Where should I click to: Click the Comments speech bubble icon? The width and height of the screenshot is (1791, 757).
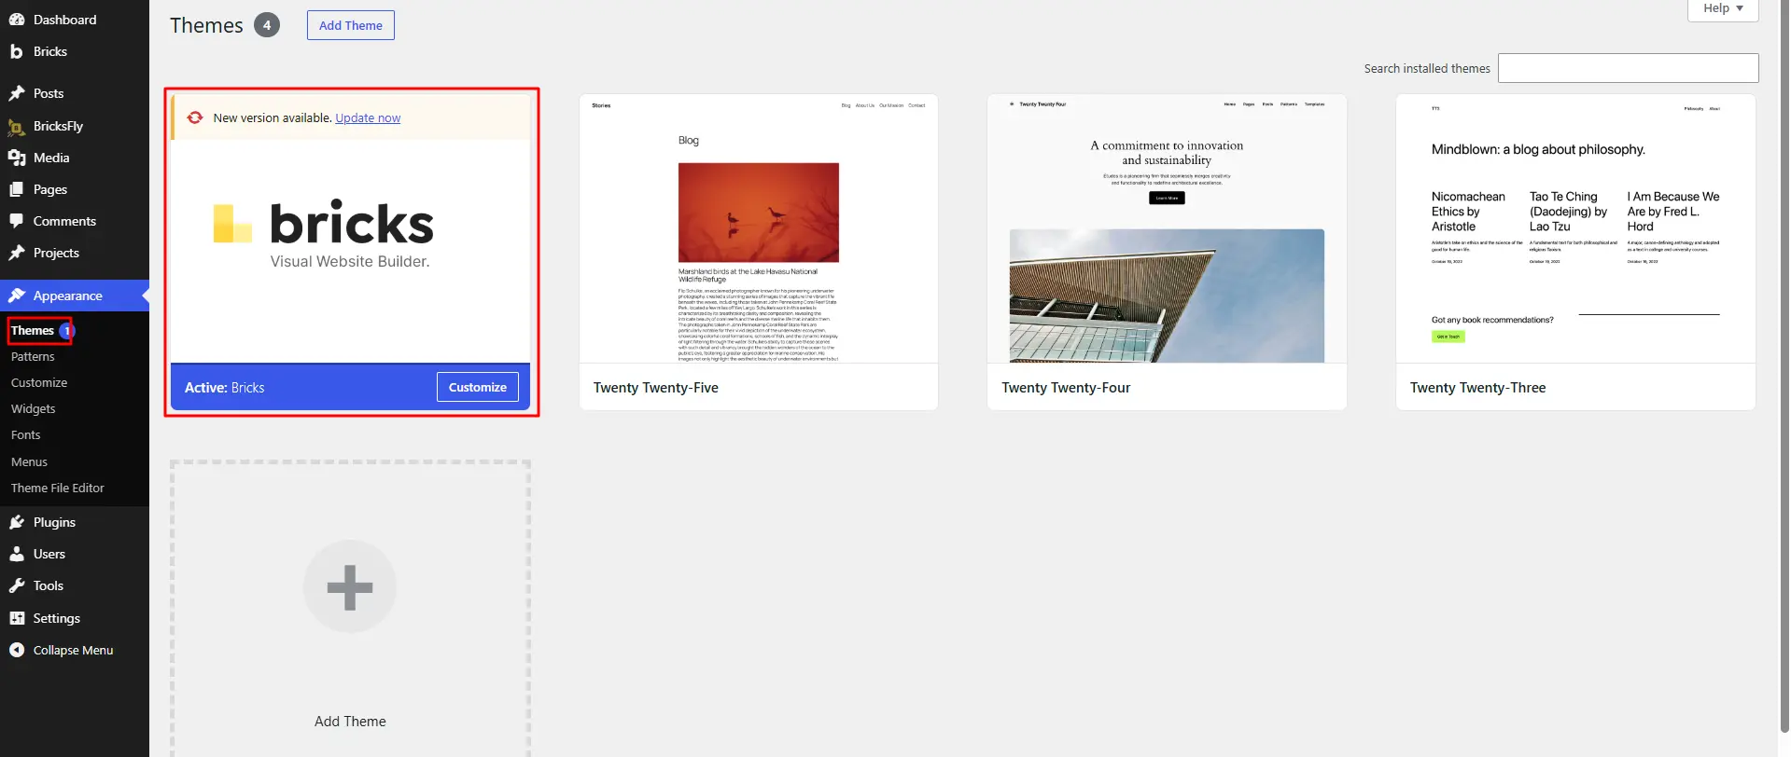17,221
